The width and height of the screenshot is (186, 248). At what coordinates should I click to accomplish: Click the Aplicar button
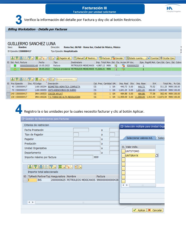[x=139, y=210]
